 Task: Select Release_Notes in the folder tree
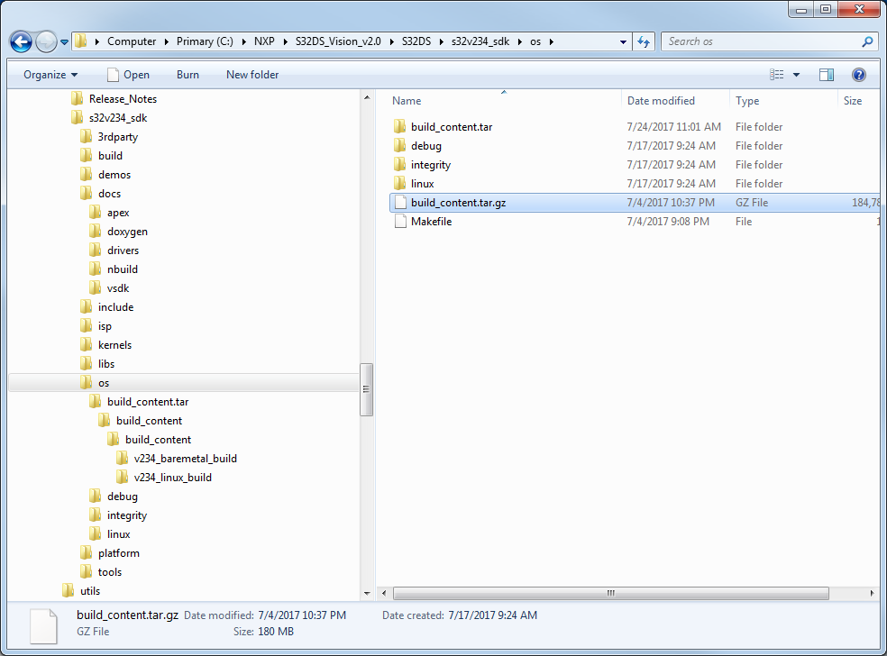pos(123,99)
